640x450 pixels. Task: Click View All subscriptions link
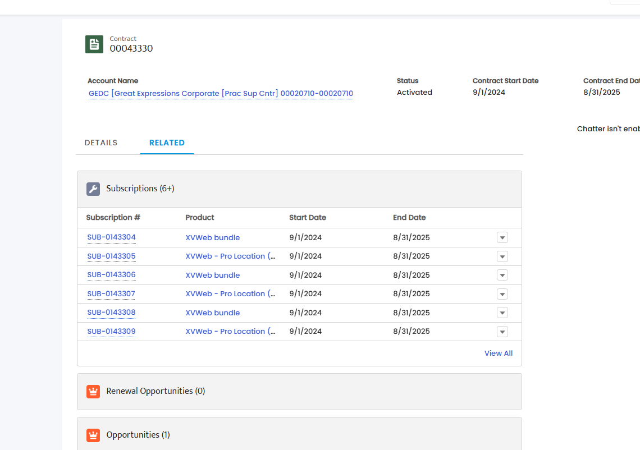pos(499,353)
